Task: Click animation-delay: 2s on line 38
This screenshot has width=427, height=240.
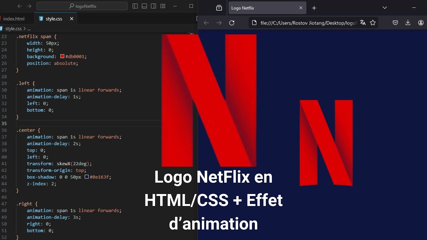Action: pos(54,143)
